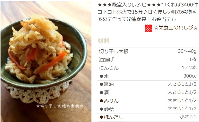The height and width of the screenshot is (122, 199).
Task: Click the first star in the headline
Action: [100, 5]
